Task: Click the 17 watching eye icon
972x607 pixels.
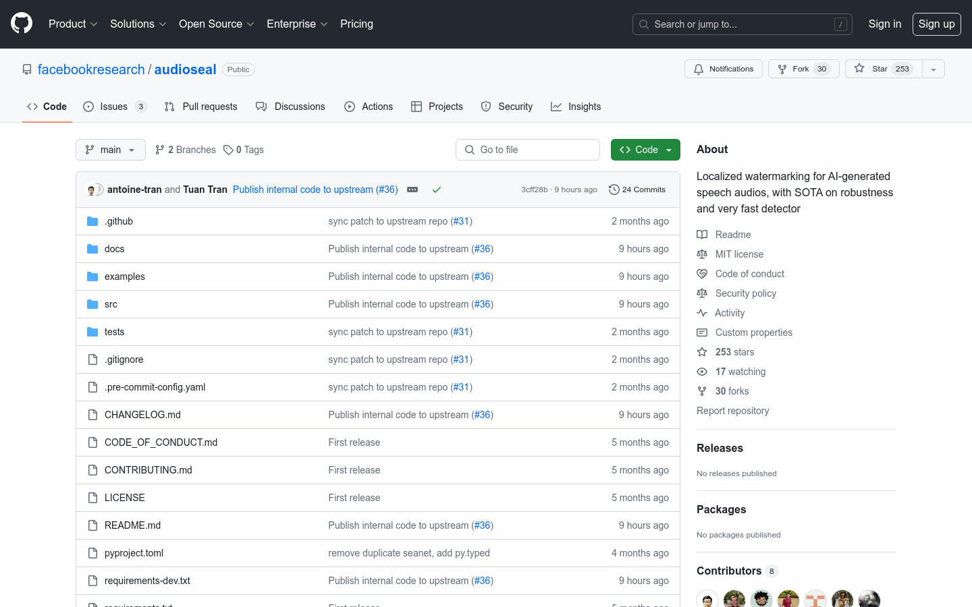Action: point(702,372)
